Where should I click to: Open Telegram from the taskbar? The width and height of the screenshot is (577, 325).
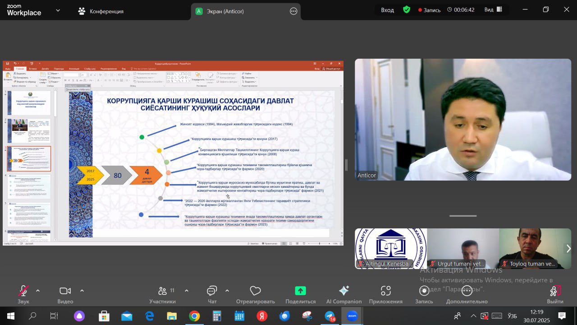pos(330,316)
